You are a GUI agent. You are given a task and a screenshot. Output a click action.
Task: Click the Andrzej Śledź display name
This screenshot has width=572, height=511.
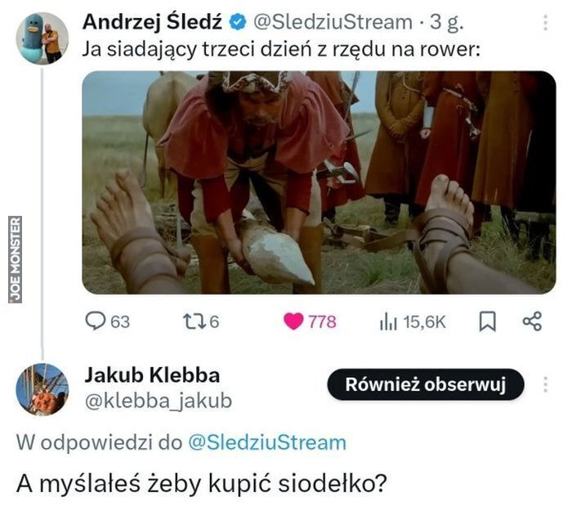point(157,22)
